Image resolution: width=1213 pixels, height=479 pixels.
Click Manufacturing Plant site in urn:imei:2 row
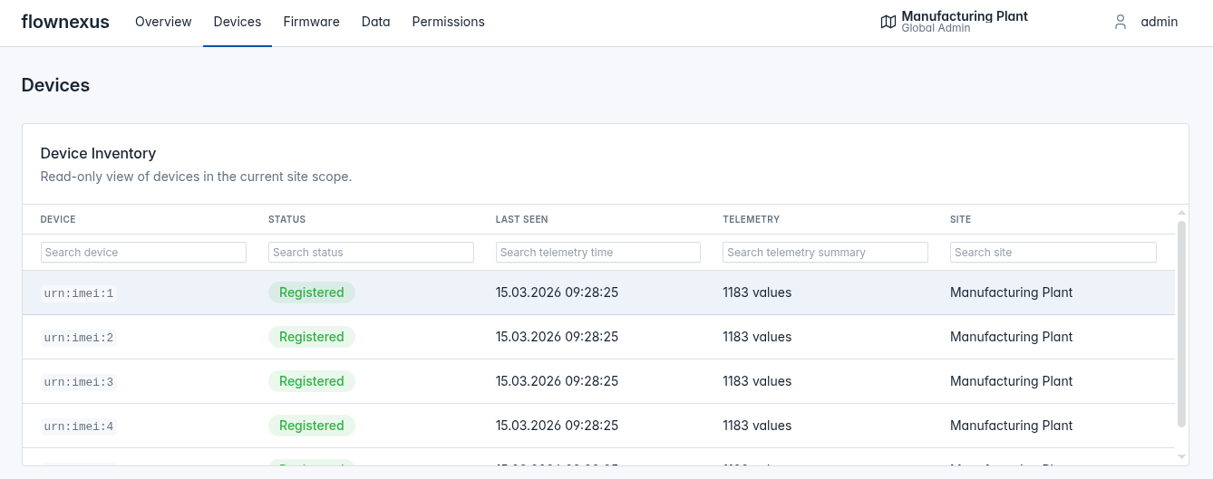tap(1011, 337)
